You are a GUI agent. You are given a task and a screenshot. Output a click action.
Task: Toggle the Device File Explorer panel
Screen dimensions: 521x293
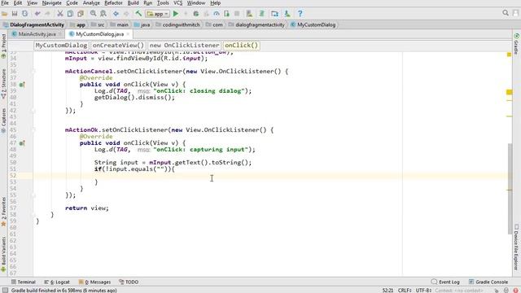click(x=516, y=247)
